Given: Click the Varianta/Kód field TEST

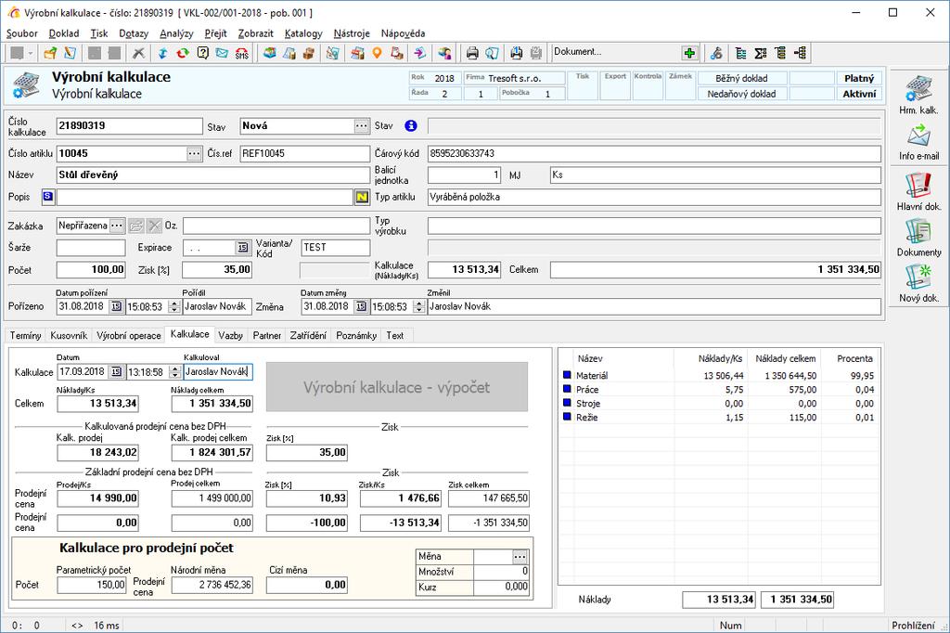Looking at the screenshot, I should pyautogui.click(x=335, y=248).
